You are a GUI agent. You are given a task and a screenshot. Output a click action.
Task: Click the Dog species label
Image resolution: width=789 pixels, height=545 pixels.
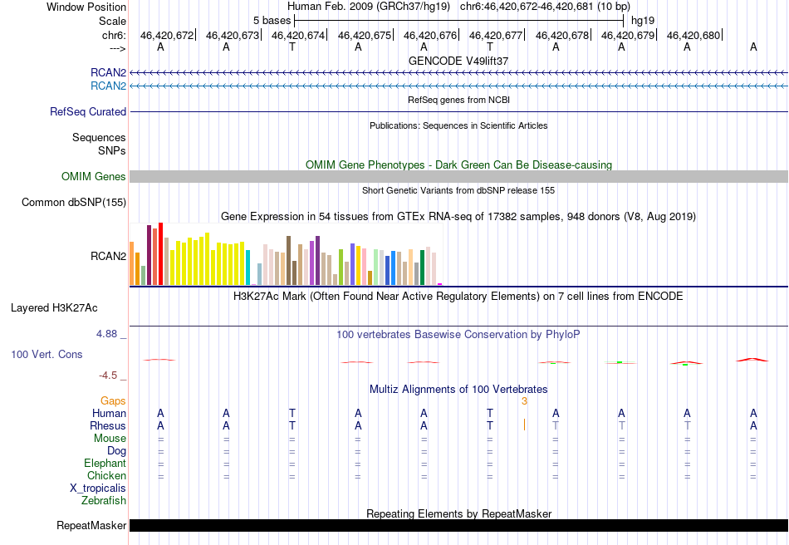pos(116,451)
